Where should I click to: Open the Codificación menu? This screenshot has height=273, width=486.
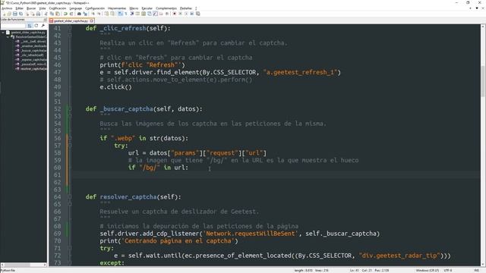coord(58,8)
